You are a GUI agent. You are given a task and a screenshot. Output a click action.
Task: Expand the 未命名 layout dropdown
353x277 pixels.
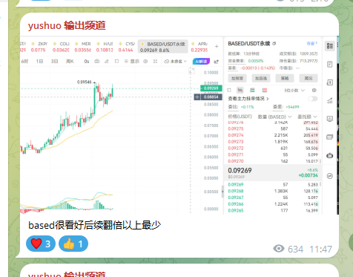pyautogui.click(x=175, y=61)
